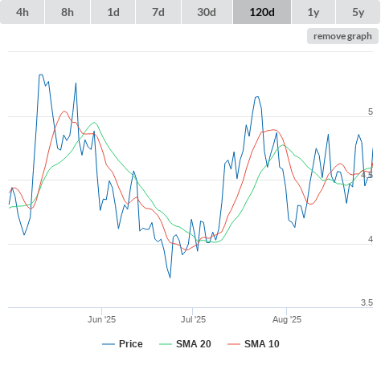Switch chart to 1y range
Image resolution: width=381 pixels, height=365 pixels.
tap(313, 12)
